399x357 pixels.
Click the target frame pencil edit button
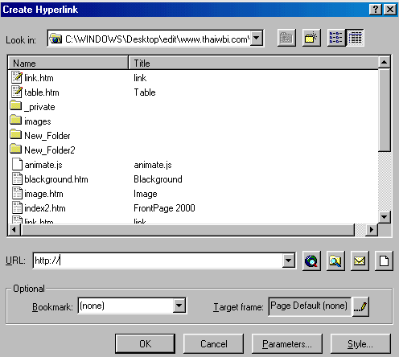tap(360, 306)
